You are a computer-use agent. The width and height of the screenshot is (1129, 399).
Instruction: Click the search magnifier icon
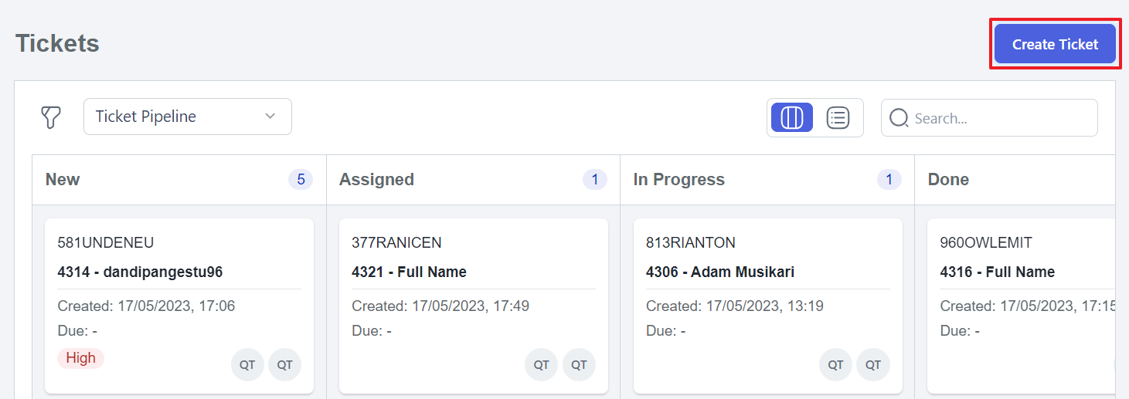pyautogui.click(x=899, y=118)
